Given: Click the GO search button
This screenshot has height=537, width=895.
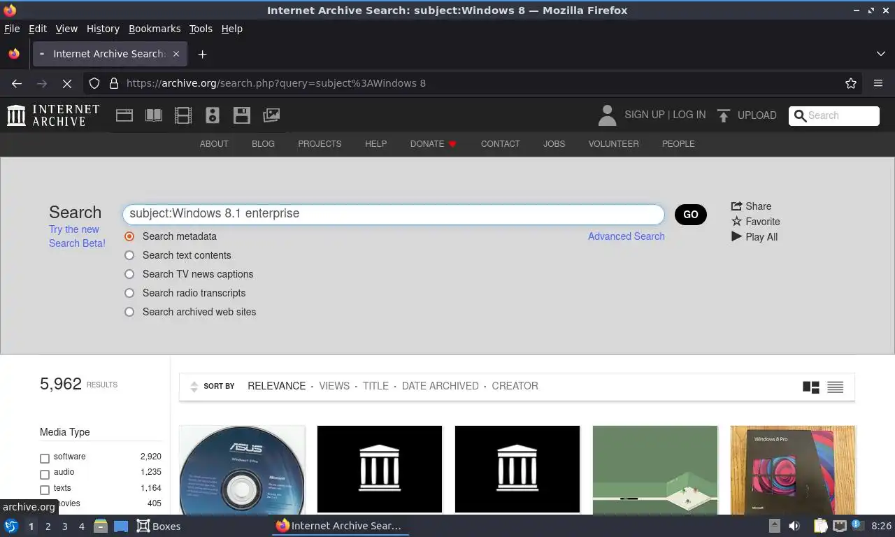Looking at the screenshot, I should [691, 215].
